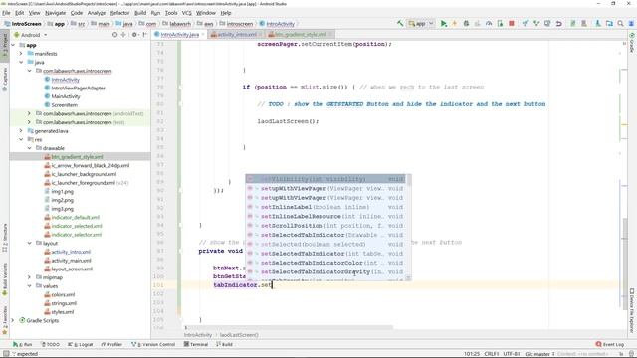637x358 pixels.
Task: Click the editor horizontal scrollbar
Action: (289, 327)
